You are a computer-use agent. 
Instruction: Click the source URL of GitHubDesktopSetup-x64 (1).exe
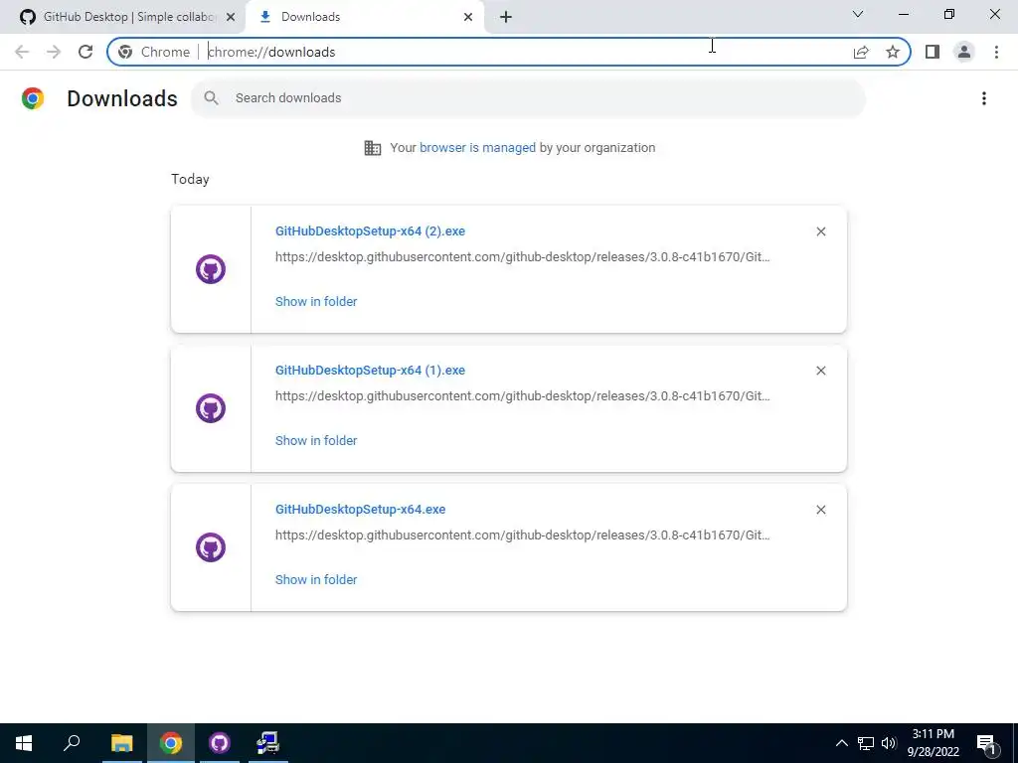pyautogui.click(x=523, y=395)
